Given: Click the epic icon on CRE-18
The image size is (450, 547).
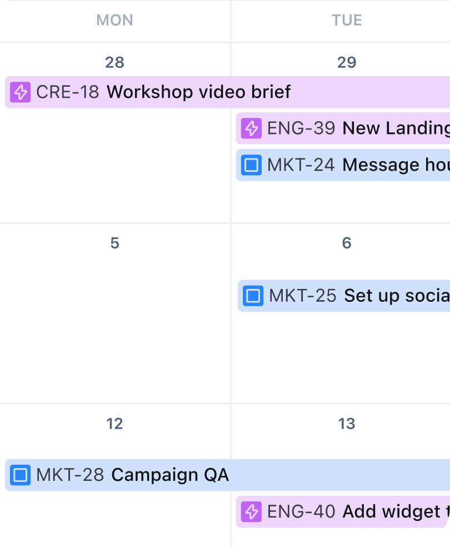Looking at the screenshot, I should click(x=21, y=92).
